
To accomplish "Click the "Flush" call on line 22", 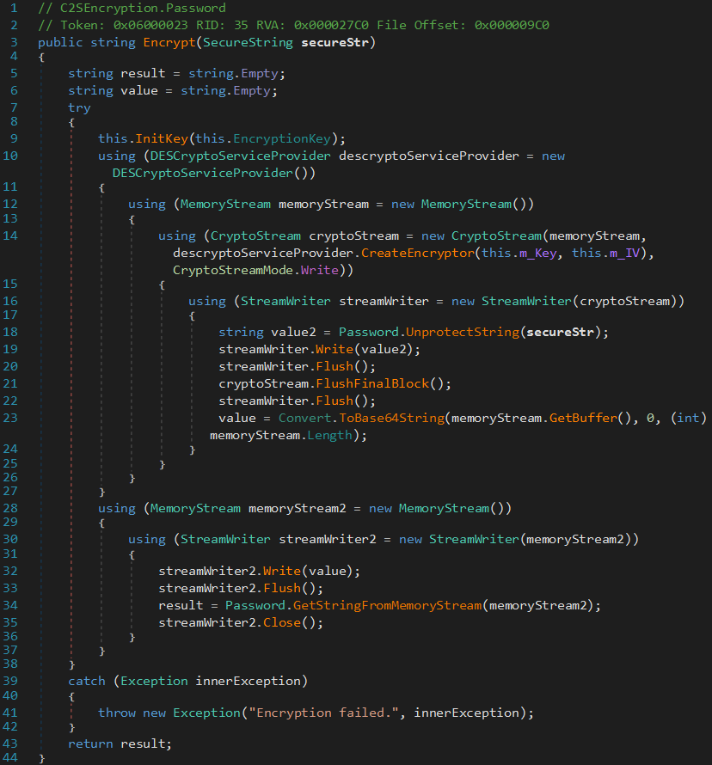I will [x=335, y=401].
